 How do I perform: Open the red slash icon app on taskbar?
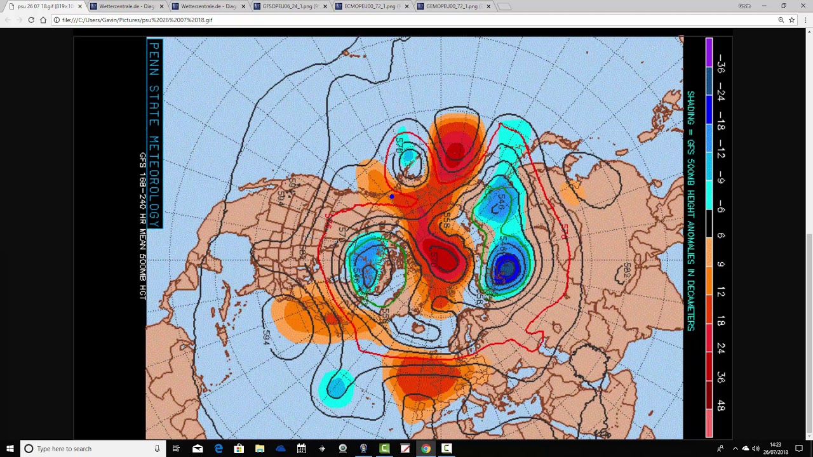click(405, 449)
